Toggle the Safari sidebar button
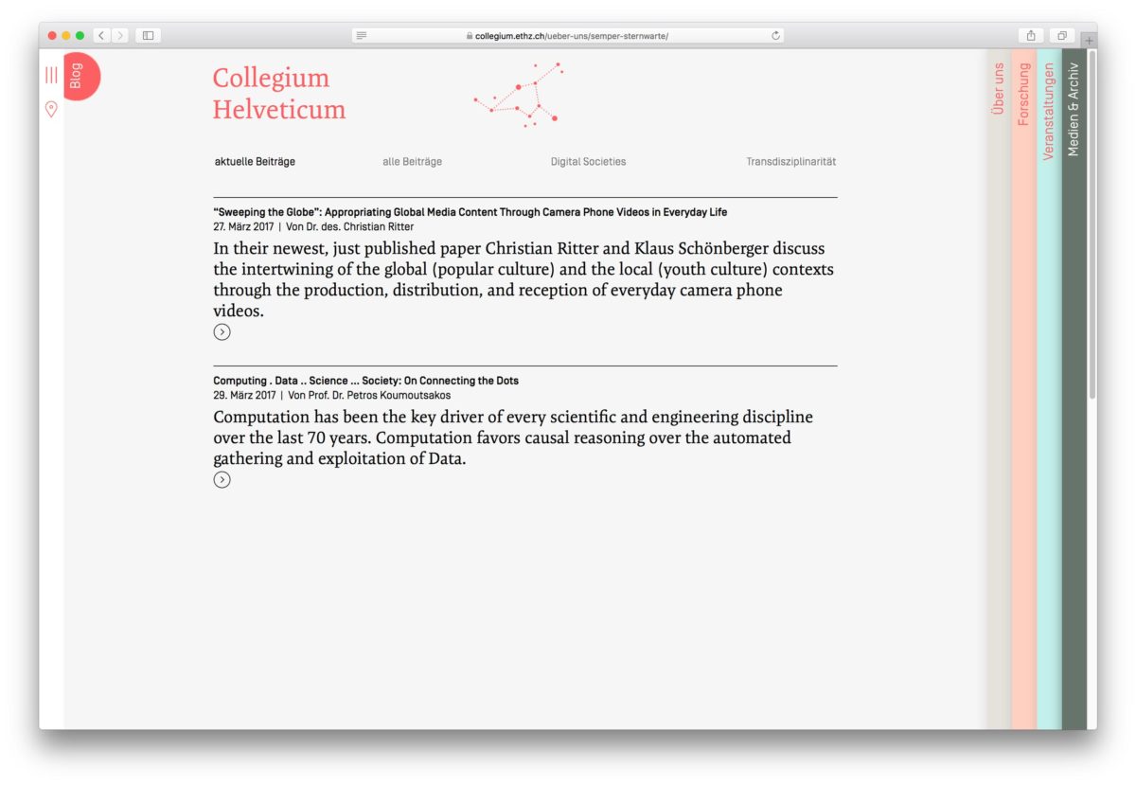 pyautogui.click(x=148, y=36)
